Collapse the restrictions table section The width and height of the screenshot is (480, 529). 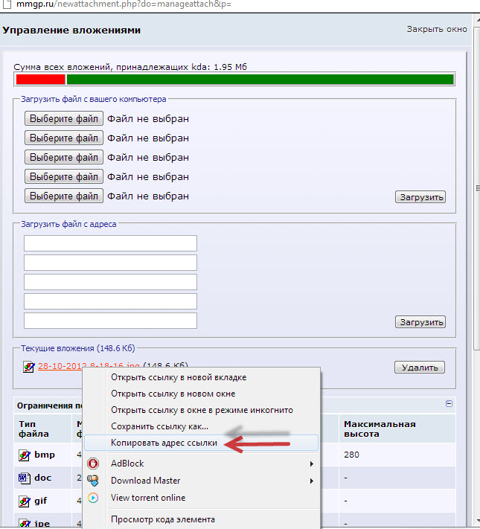pyautogui.click(x=449, y=403)
